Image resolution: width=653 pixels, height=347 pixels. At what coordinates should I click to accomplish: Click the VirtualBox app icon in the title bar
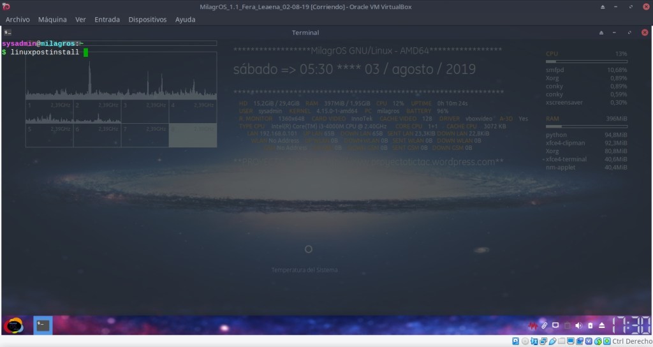6,6
